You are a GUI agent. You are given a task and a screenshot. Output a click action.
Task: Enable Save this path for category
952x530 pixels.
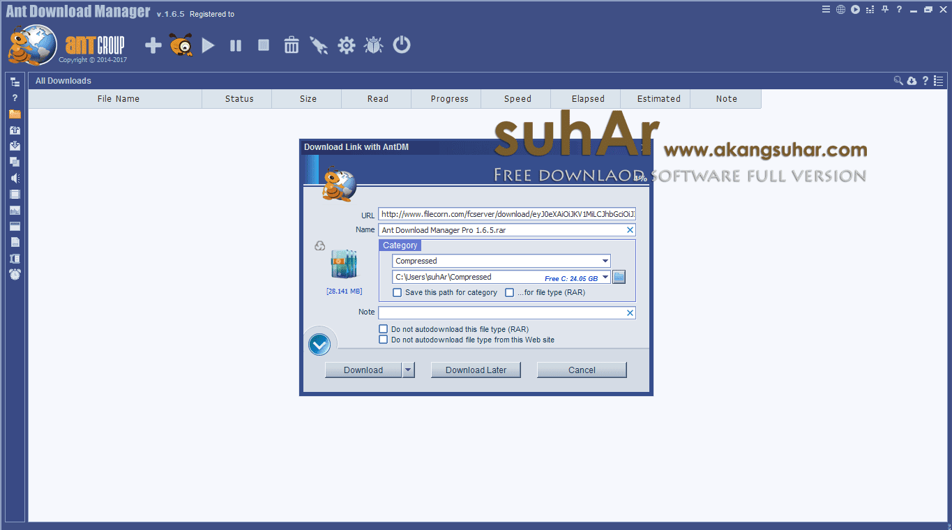tap(398, 293)
